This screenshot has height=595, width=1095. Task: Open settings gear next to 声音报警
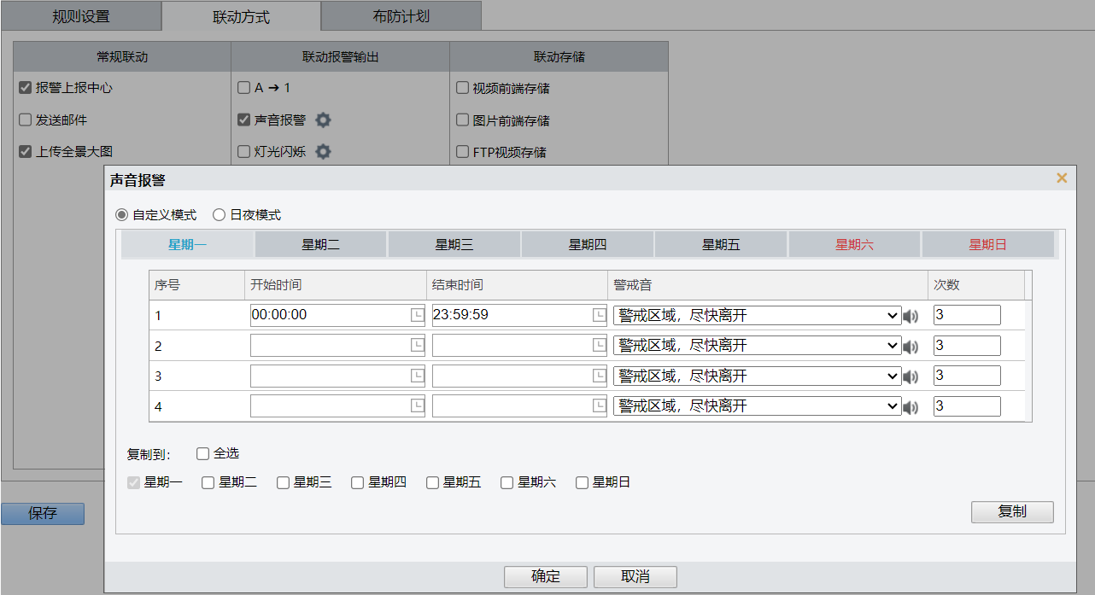323,120
